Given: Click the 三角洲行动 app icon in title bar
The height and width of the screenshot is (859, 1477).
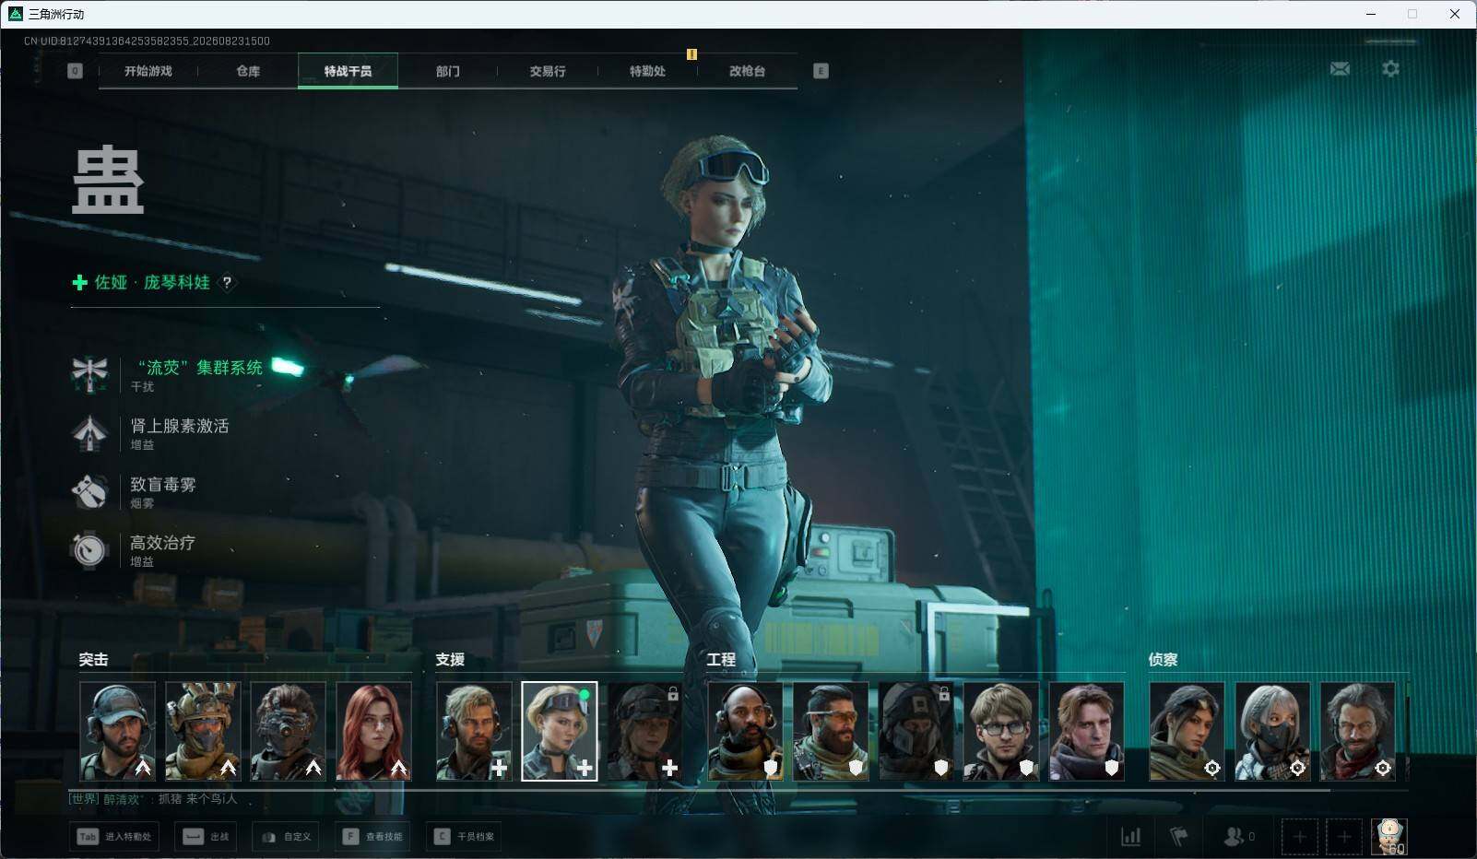Looking at the screenshot, I should coord(15,14).
